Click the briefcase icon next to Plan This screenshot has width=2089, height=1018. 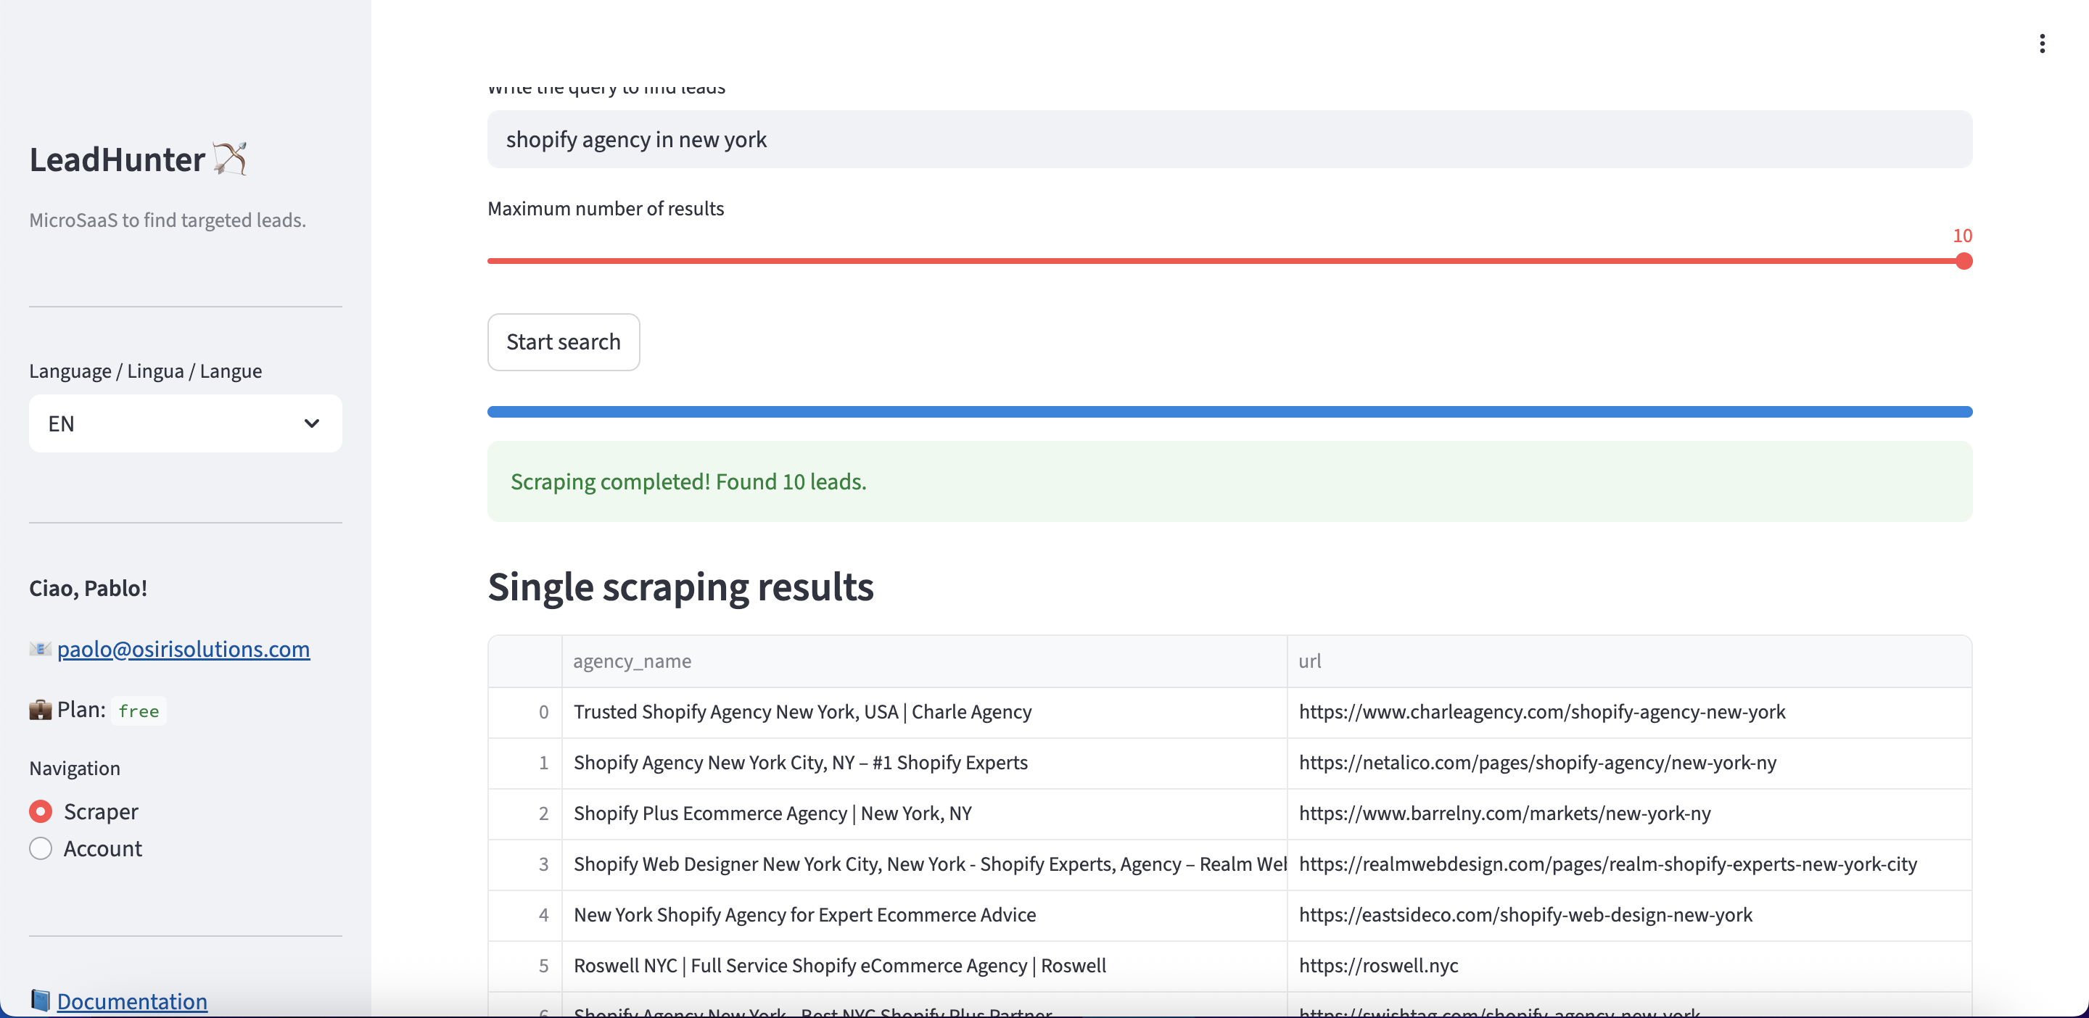pos(40,710)
